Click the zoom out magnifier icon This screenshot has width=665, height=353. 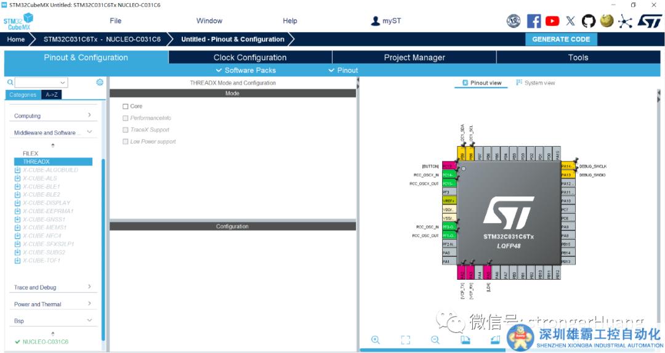(435, 339)
